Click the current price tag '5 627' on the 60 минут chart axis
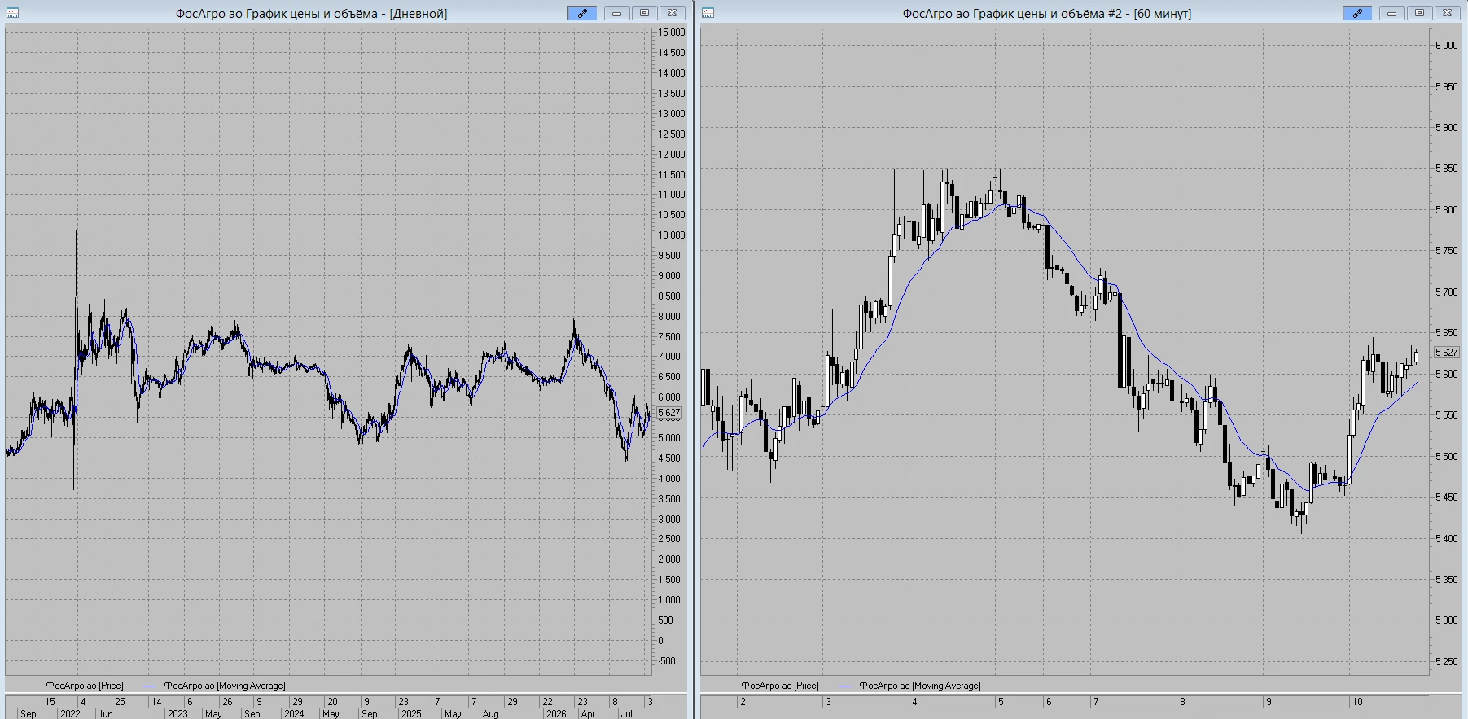This screenshot has width=1468, height=719. click(x=1447, y=353)
